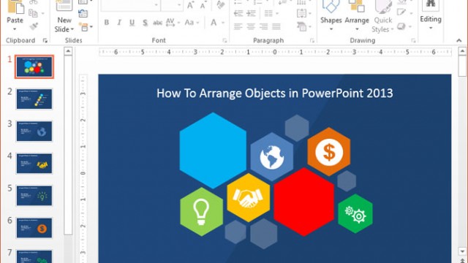Open the font size dropdown
Image resolution: width=468 pixels, height=263 pixels.
(179, 5)
